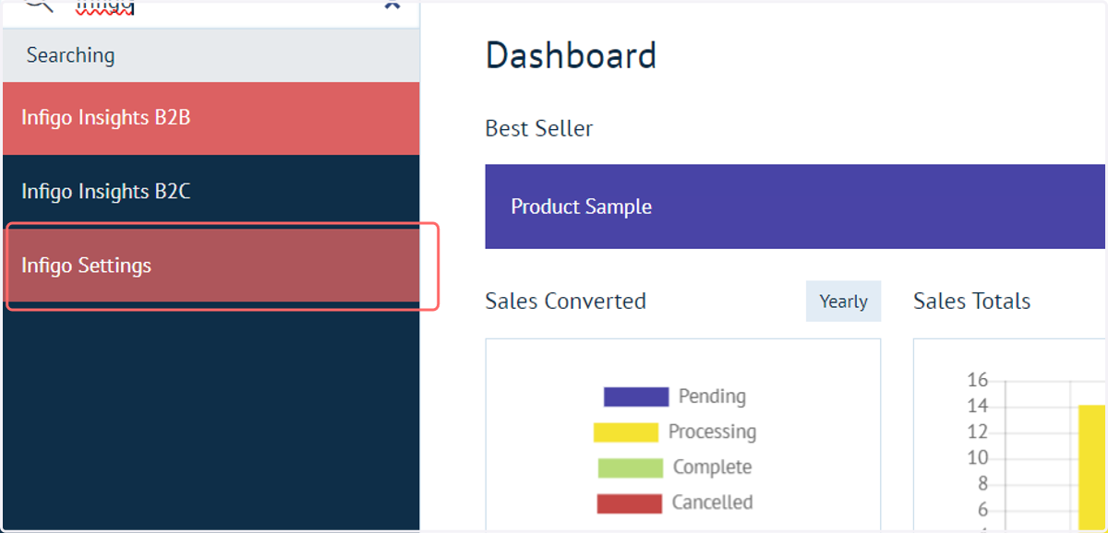Open Infigo Settings search result

pyautogui.click(x=211, y=266)
